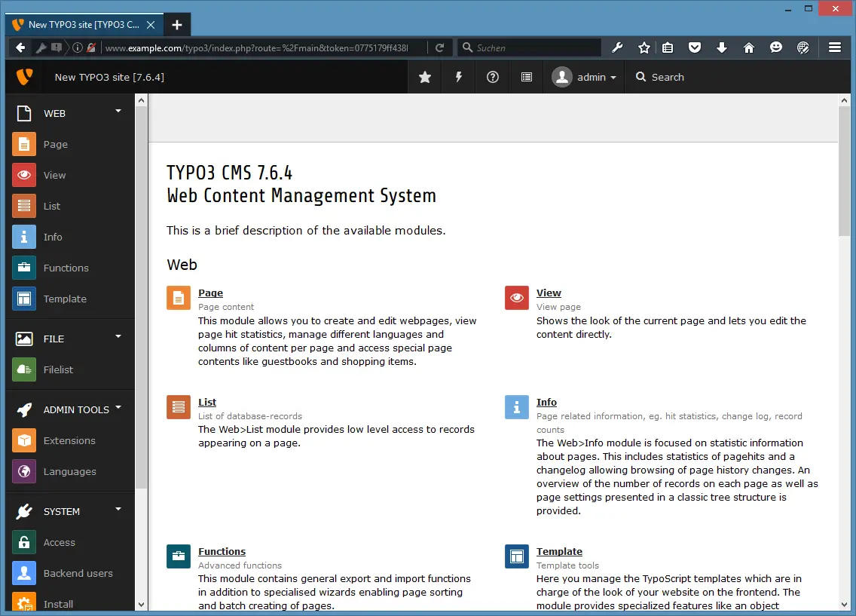Click the Template heading link in the description area
856x616 pixels.
pyautogui.click(x=560, y=552)
